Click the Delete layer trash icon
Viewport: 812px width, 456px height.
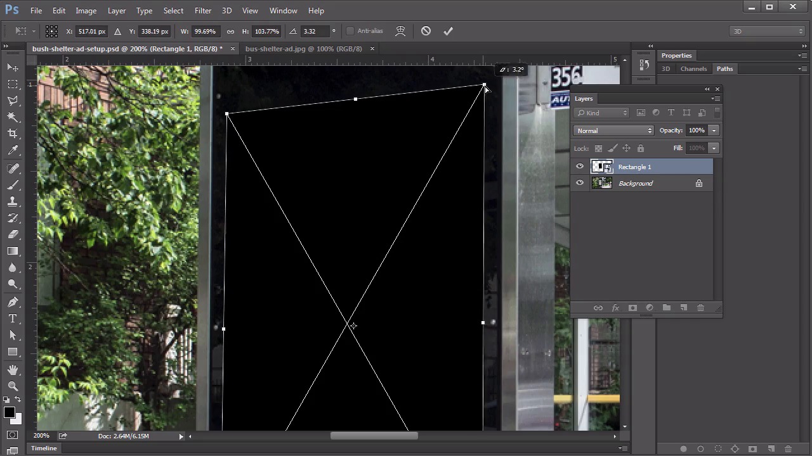coord(700,308)
